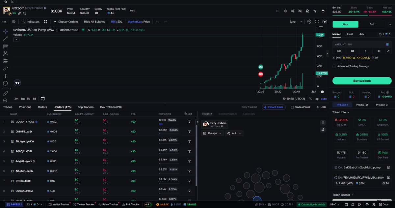Toggle the Only Tracked filter
The height and width of the screenshot is (208, 395).
pos(249,107)
